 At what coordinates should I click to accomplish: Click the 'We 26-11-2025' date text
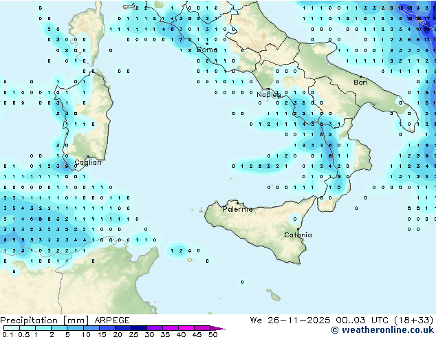click(290, 320)
